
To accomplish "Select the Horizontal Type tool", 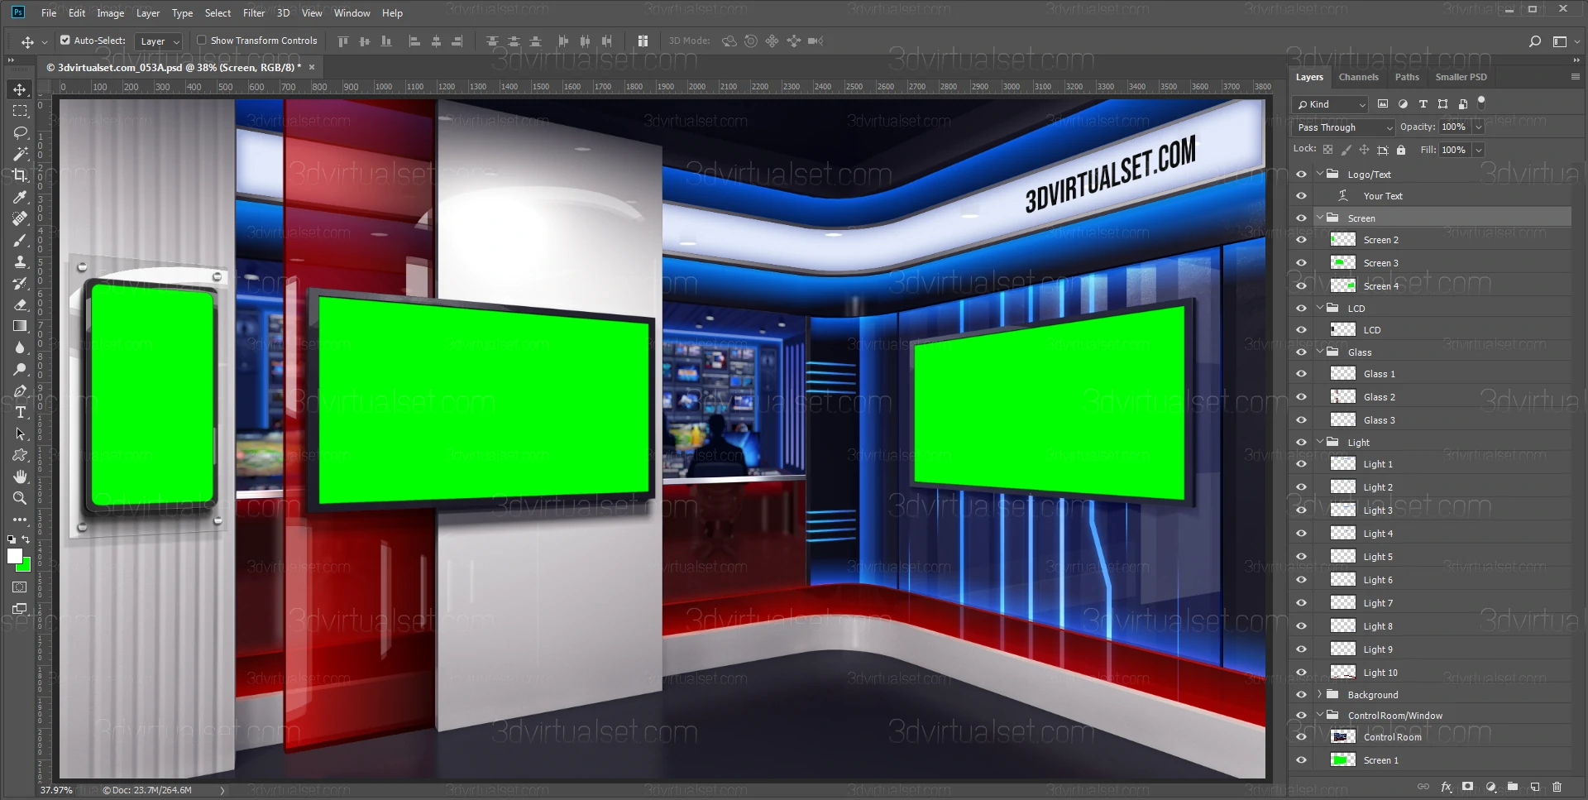I will tap(20, 412).
